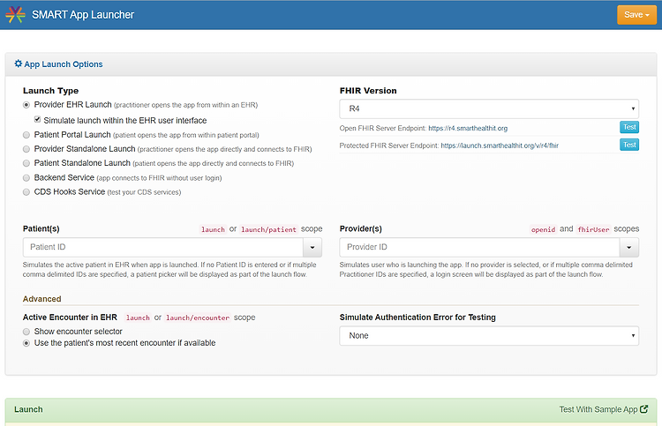
Task: Click the Test button for Open FHIR Server Endpoint
Action: coord(629,127)
